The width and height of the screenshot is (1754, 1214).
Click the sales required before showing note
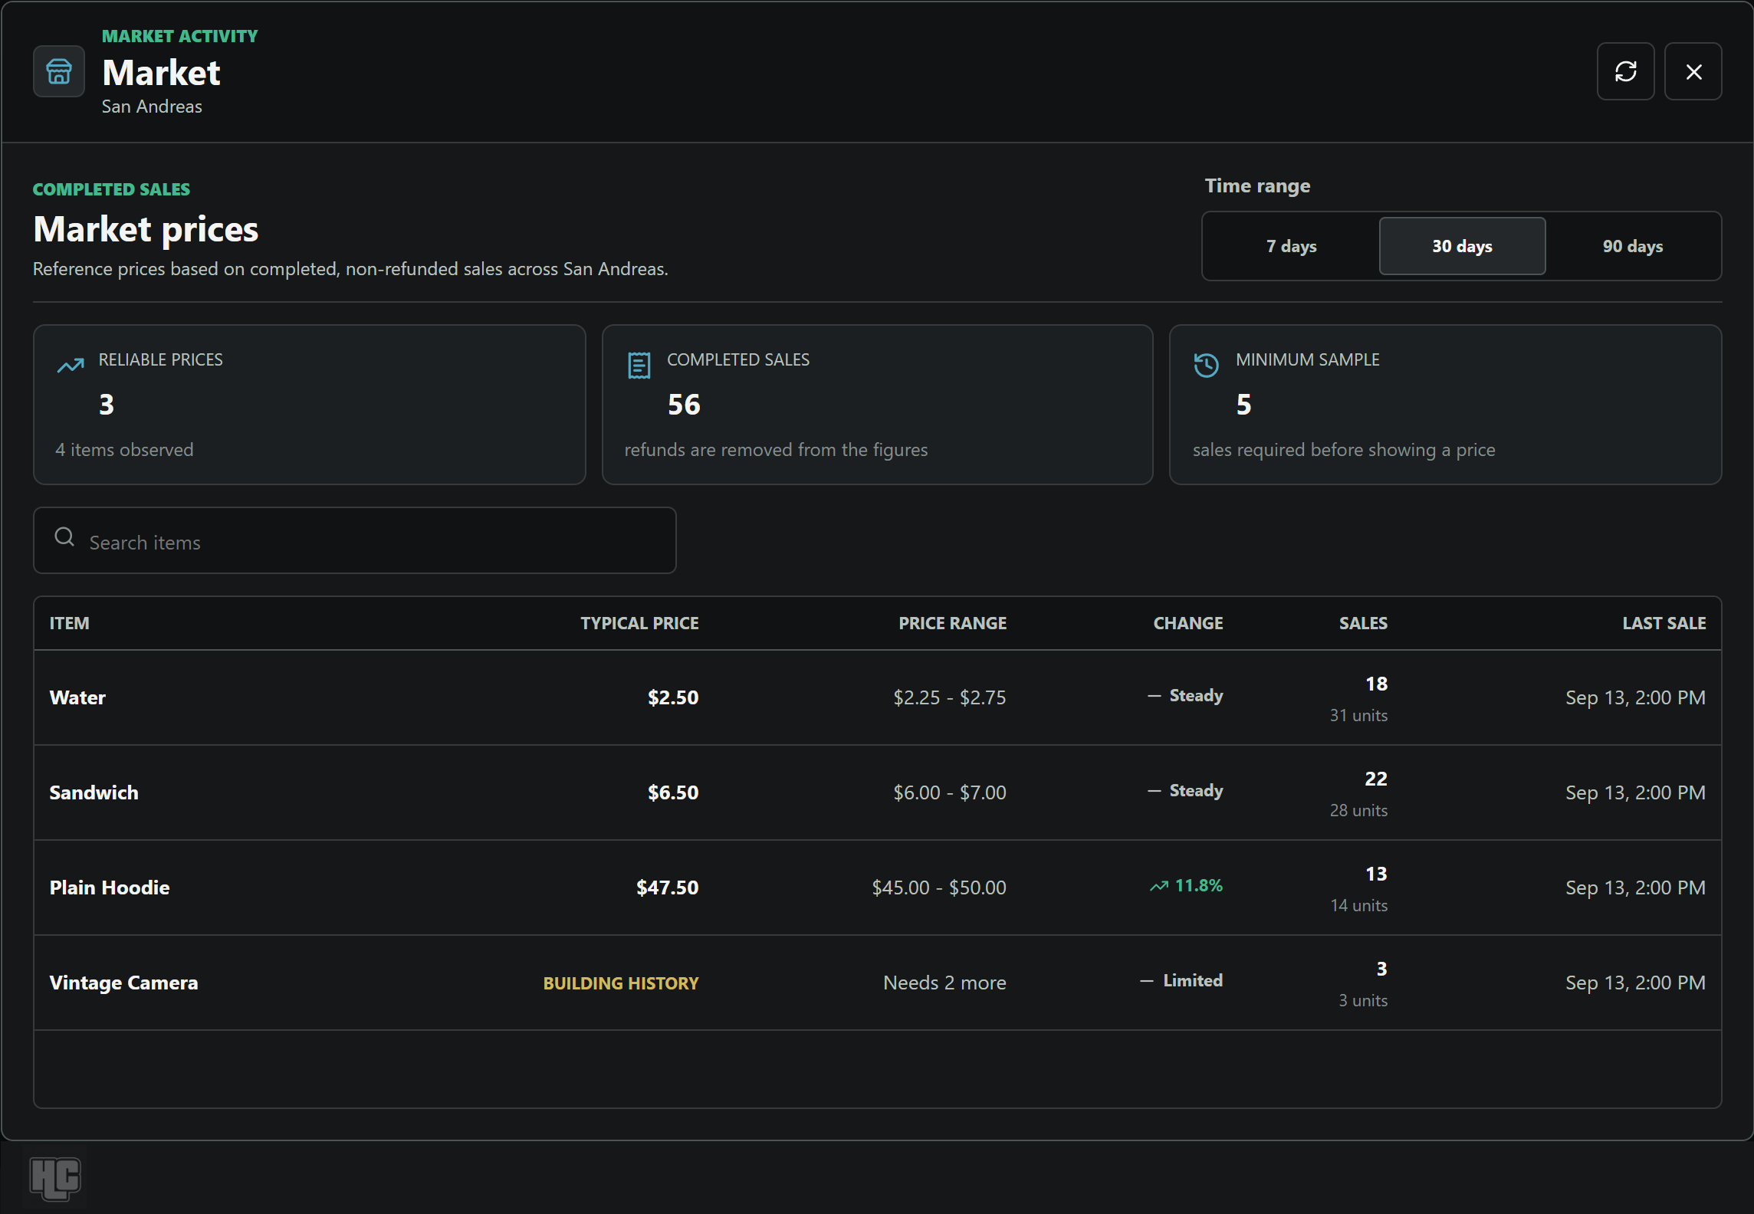point(1344,450)
